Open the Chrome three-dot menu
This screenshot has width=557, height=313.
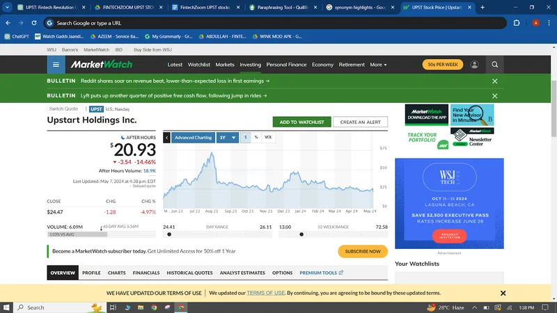point(549,23)
